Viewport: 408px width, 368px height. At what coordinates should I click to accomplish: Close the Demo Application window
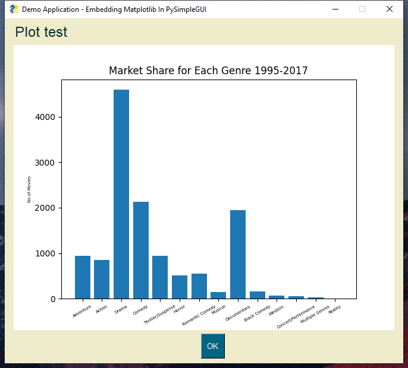390,9
